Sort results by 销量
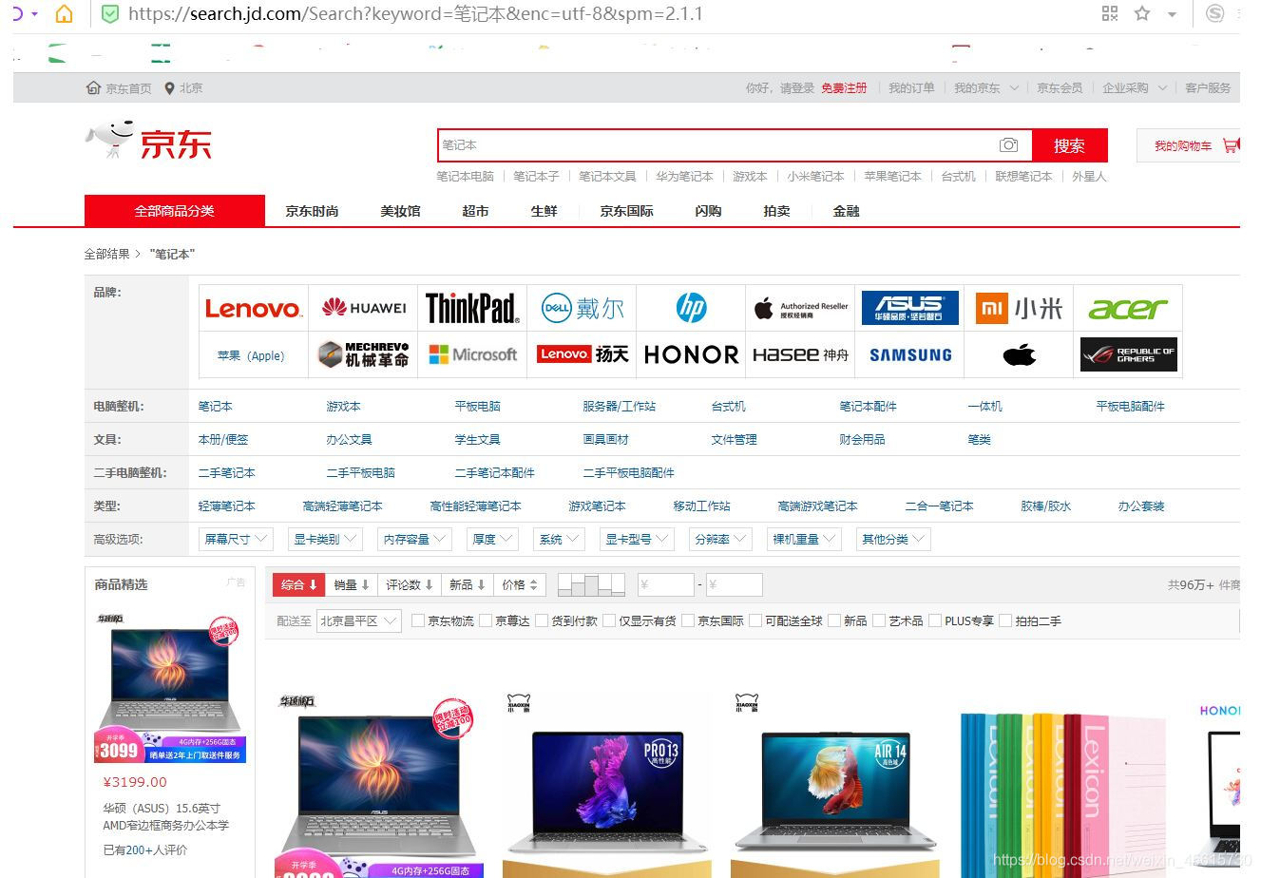1261x878 pixels. tap(352, 585)
